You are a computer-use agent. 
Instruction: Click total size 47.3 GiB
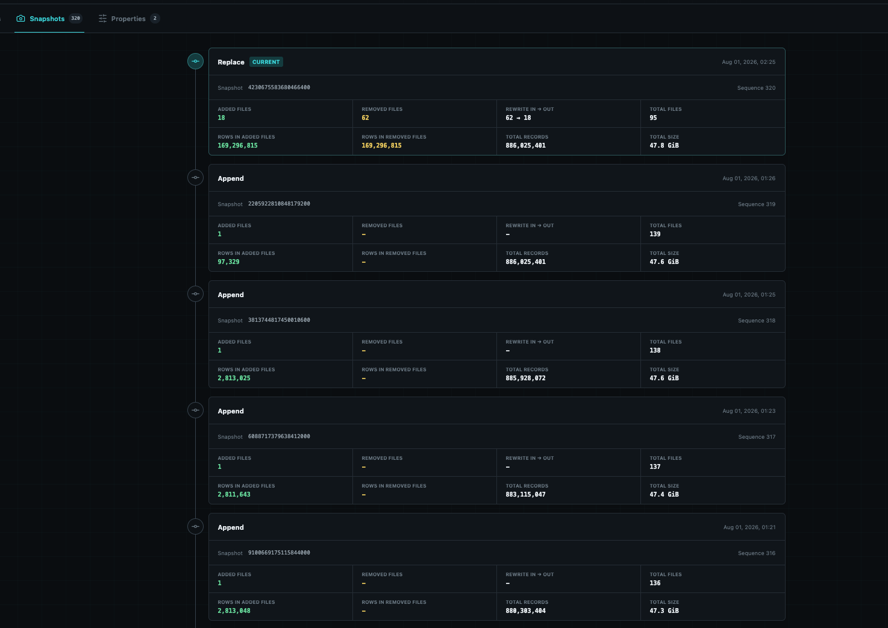(x=664, y=611)
